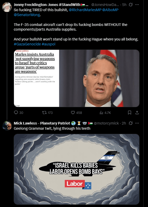This screenshot has width=148, height=207.
Task: Open more options menu on Mick's reply
Action: click(137, 123)
